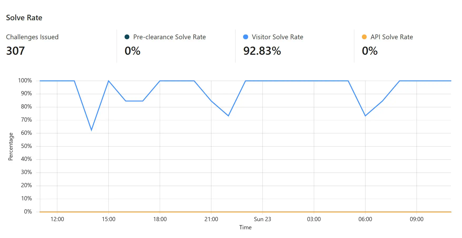Viewport: 462px width, 238px height.
Task: Select the Challenges Issued label
Action: (x=32, y=37)
